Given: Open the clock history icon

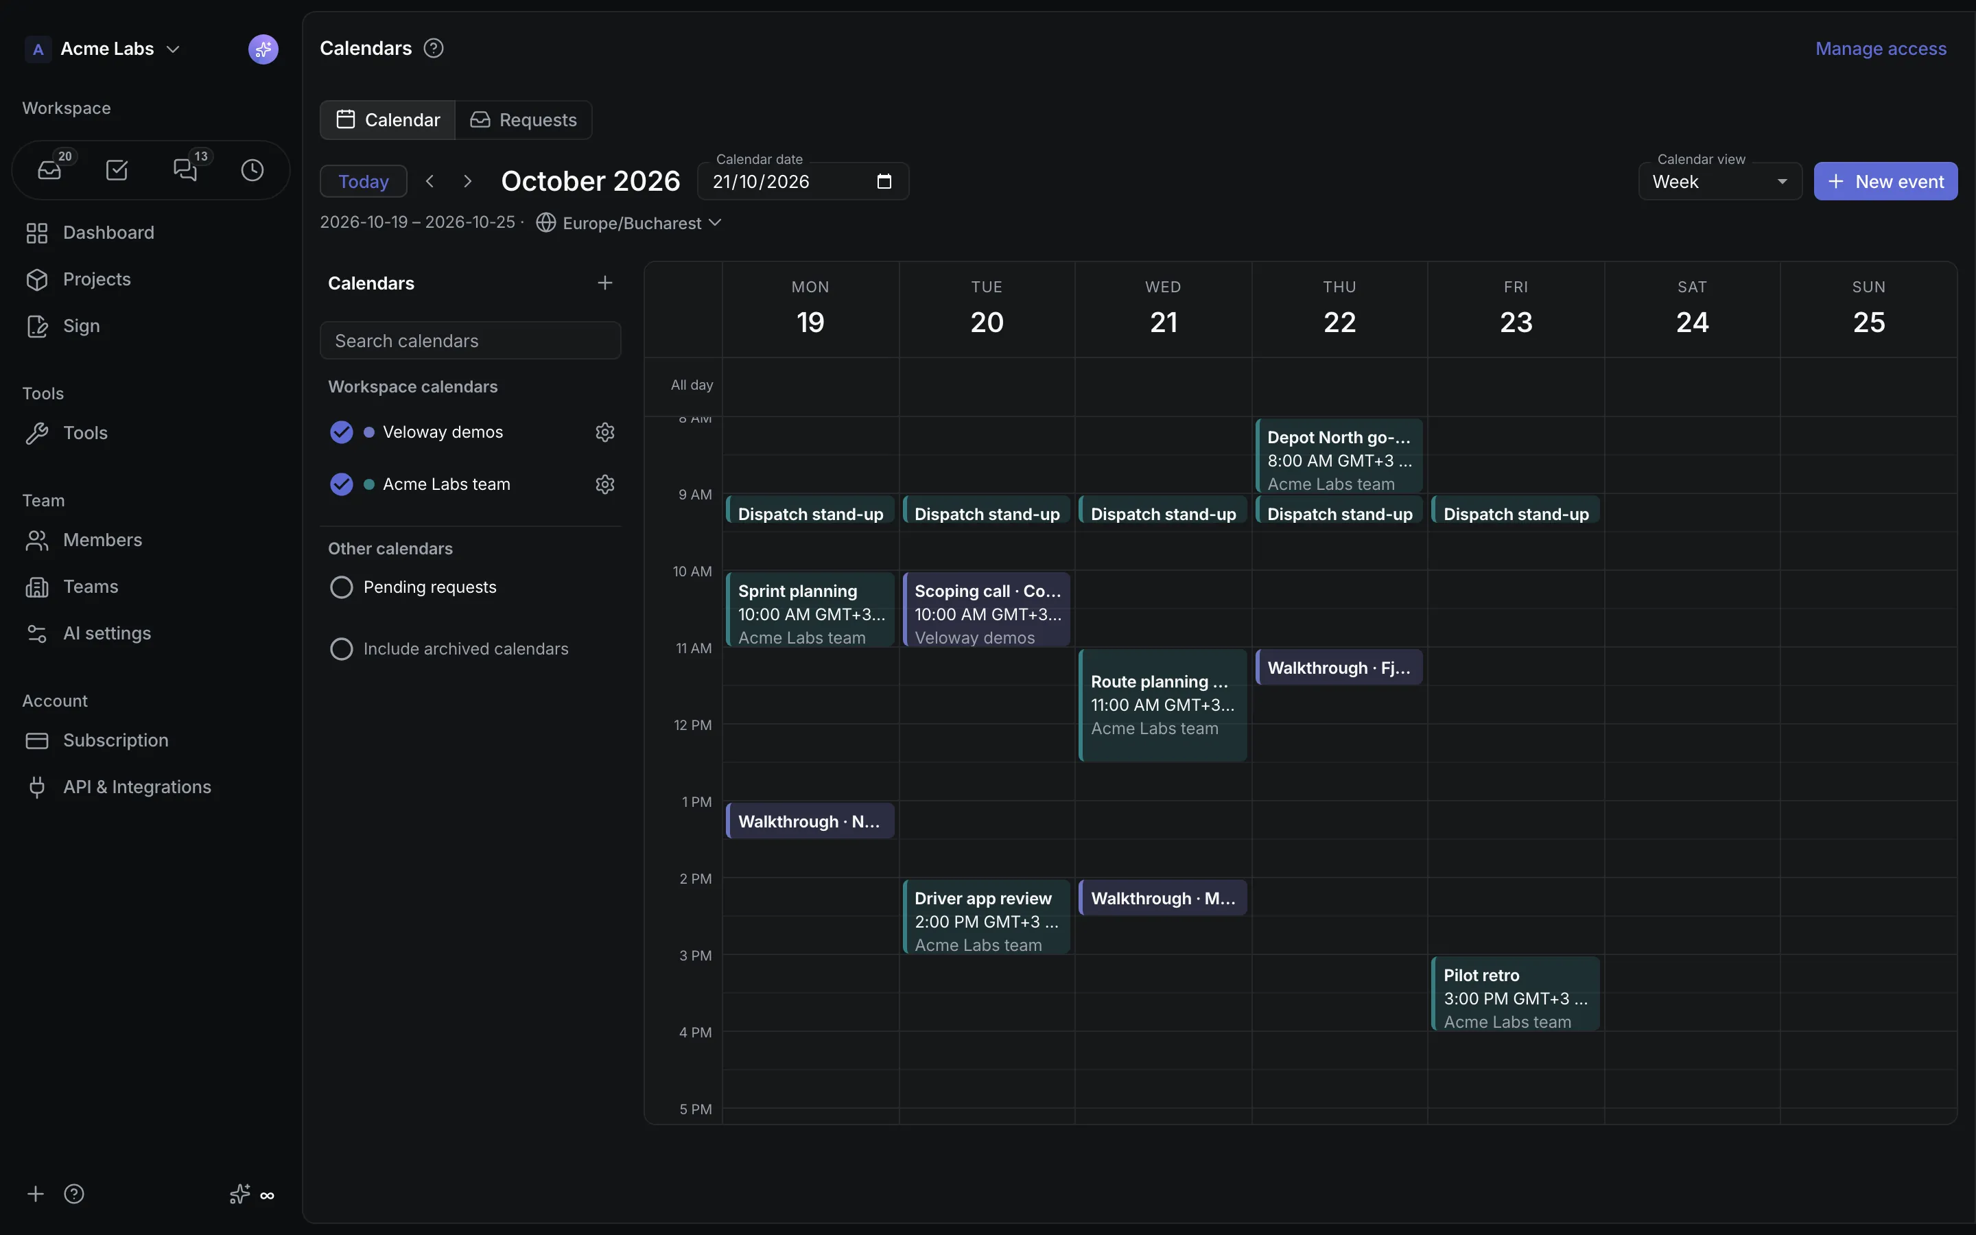Looking at the screenshot, I should [x=252, y=170].
